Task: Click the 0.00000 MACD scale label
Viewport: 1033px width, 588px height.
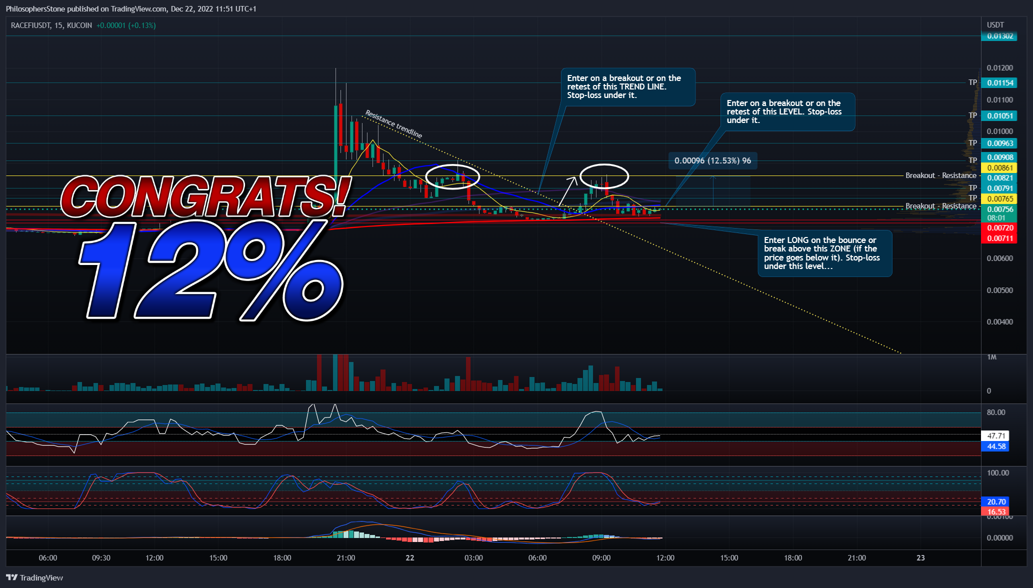Action: (x=999, y=538)
